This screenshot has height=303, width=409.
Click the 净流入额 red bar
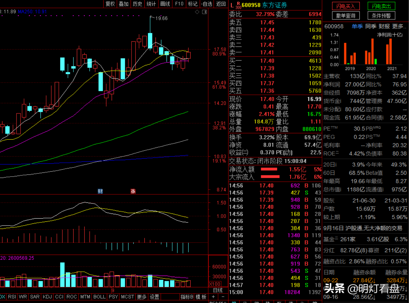[269, 169]
